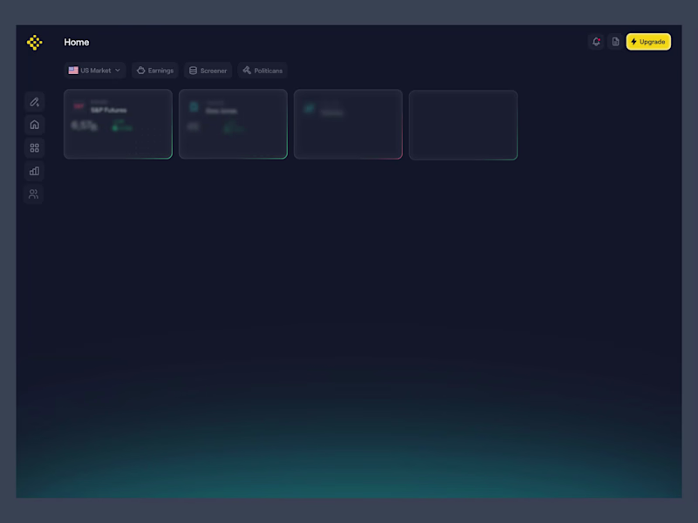Open the Earnings tab

pos(155,71)
